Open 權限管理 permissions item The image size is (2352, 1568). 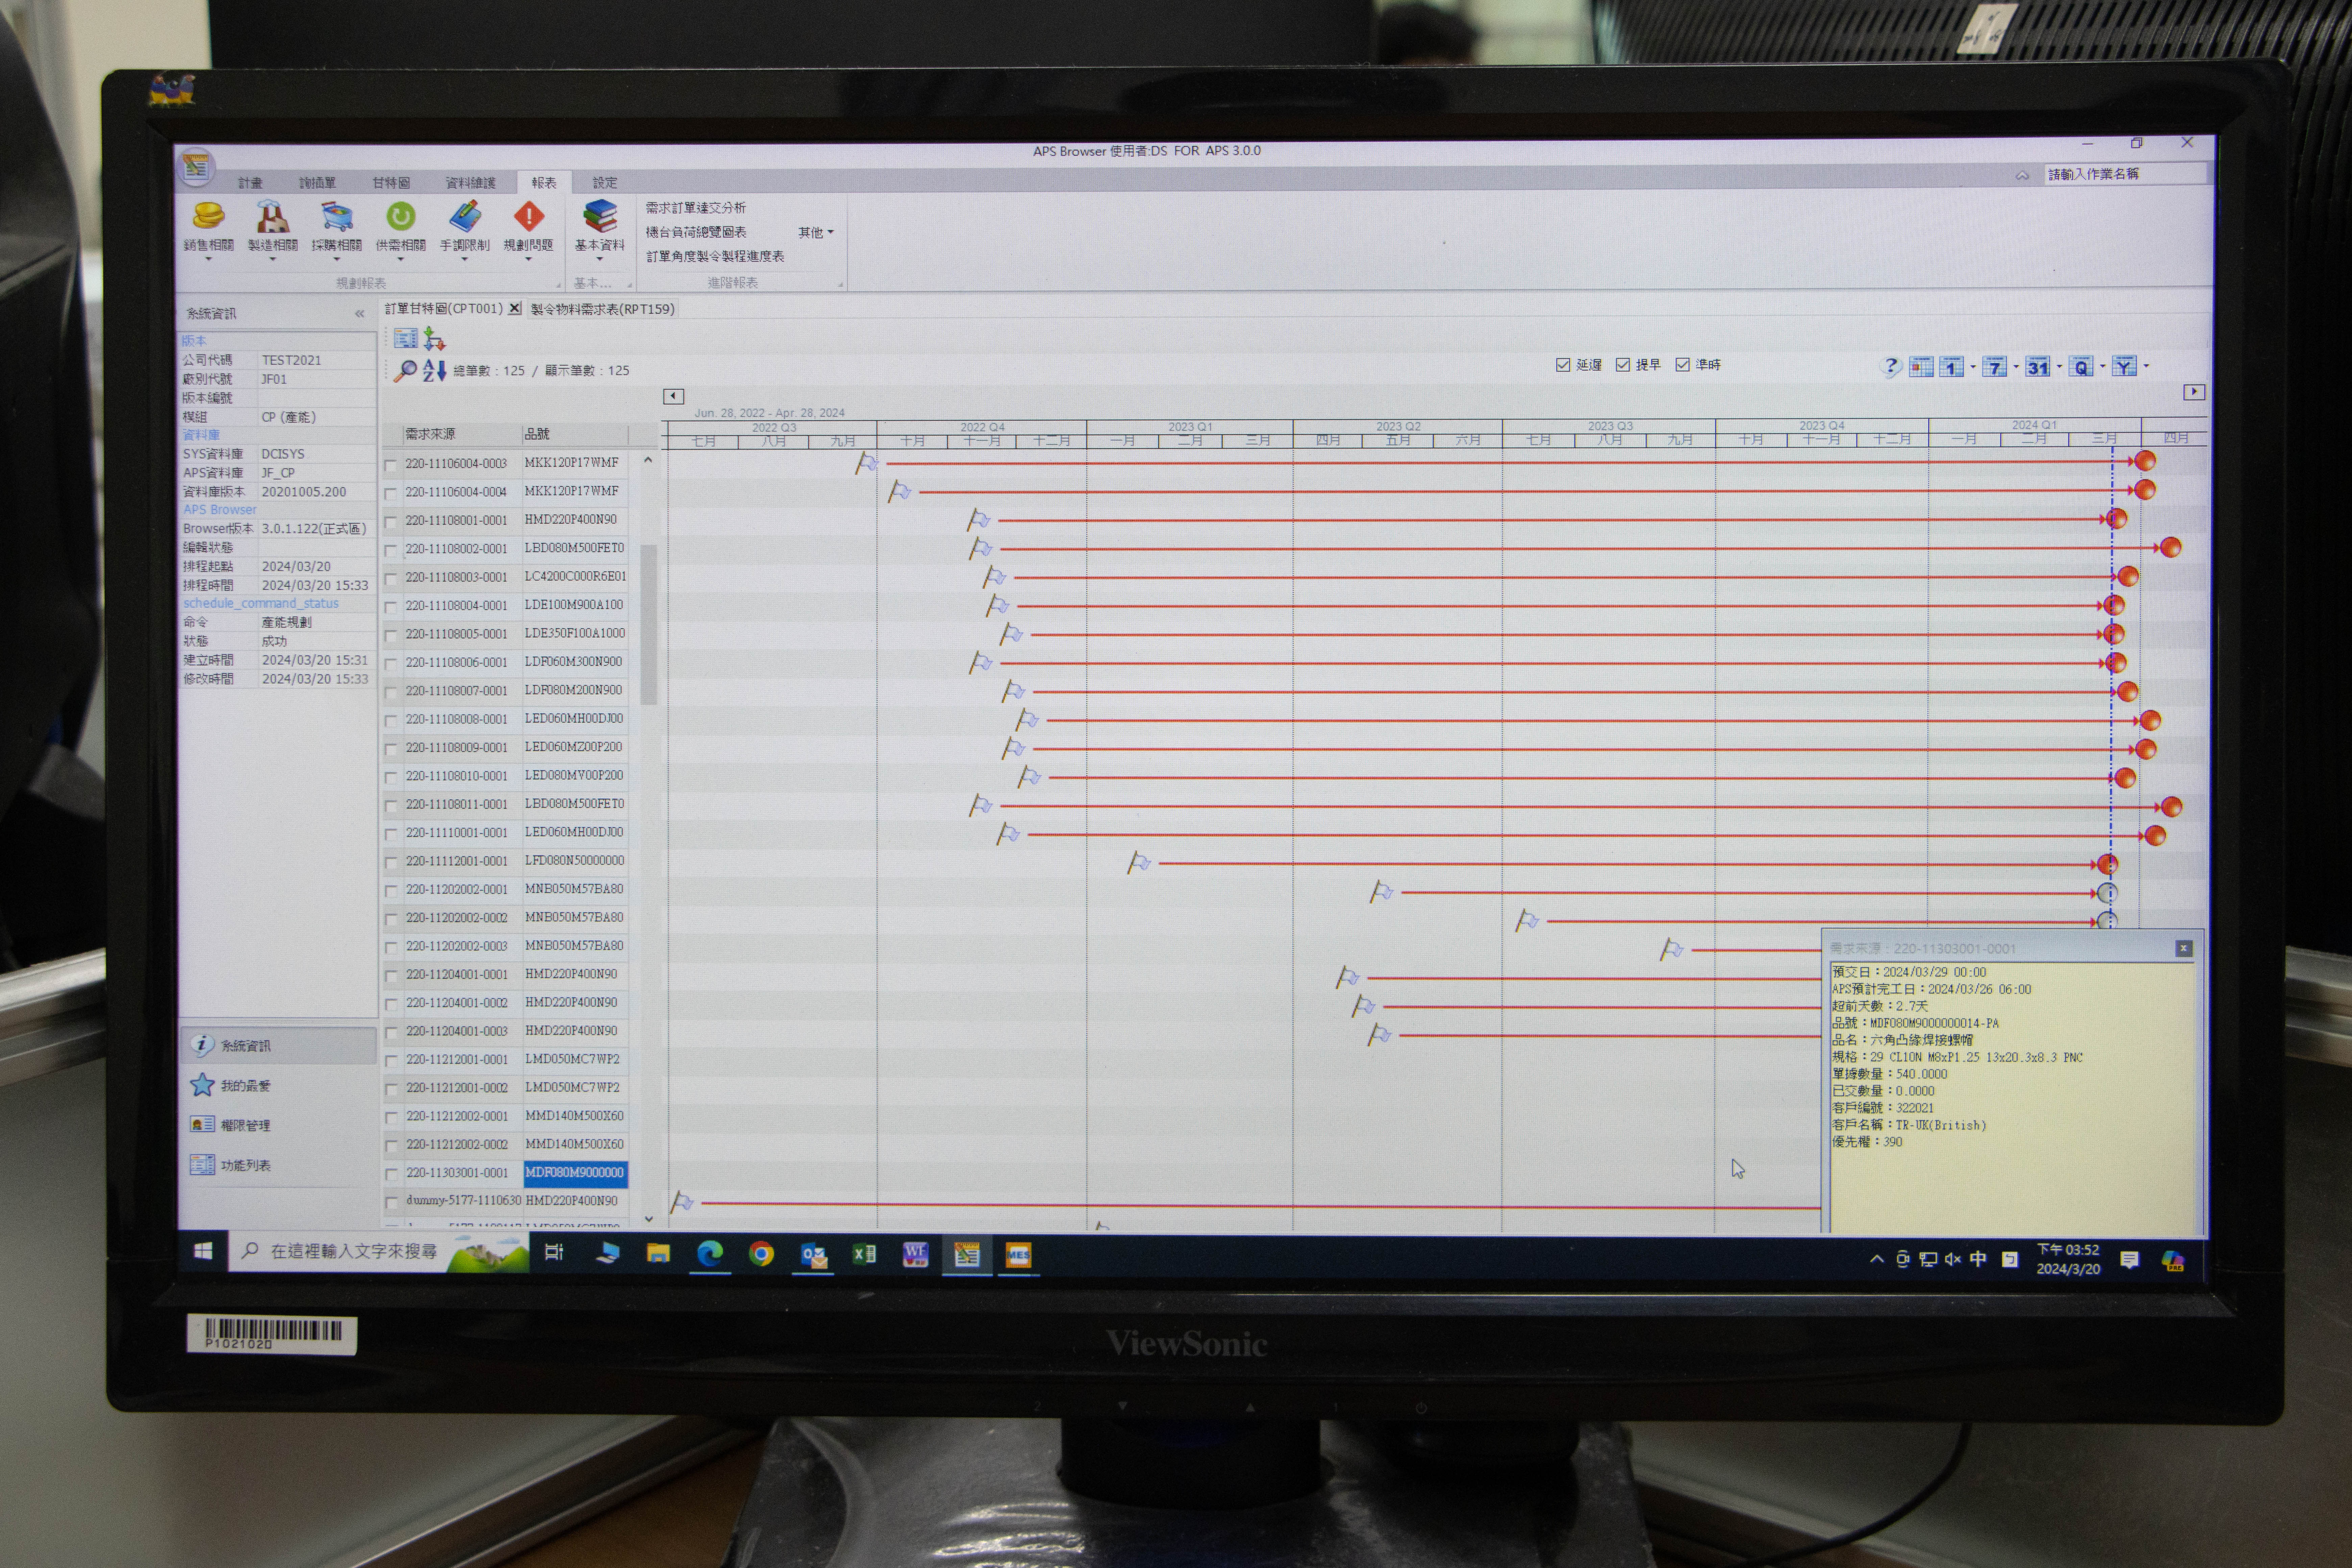click(x=231, y=1125)
